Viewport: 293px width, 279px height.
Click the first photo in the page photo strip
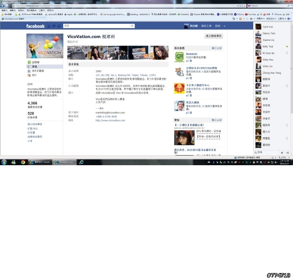77,53
